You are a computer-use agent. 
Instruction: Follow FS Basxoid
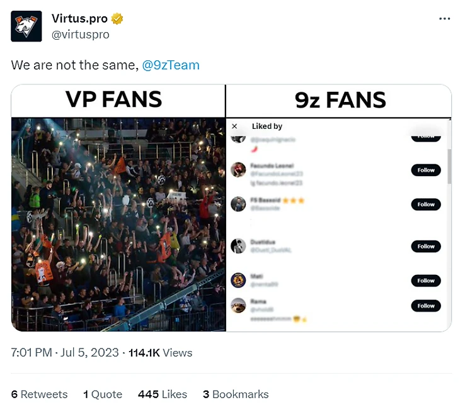[x=425, y=204]
